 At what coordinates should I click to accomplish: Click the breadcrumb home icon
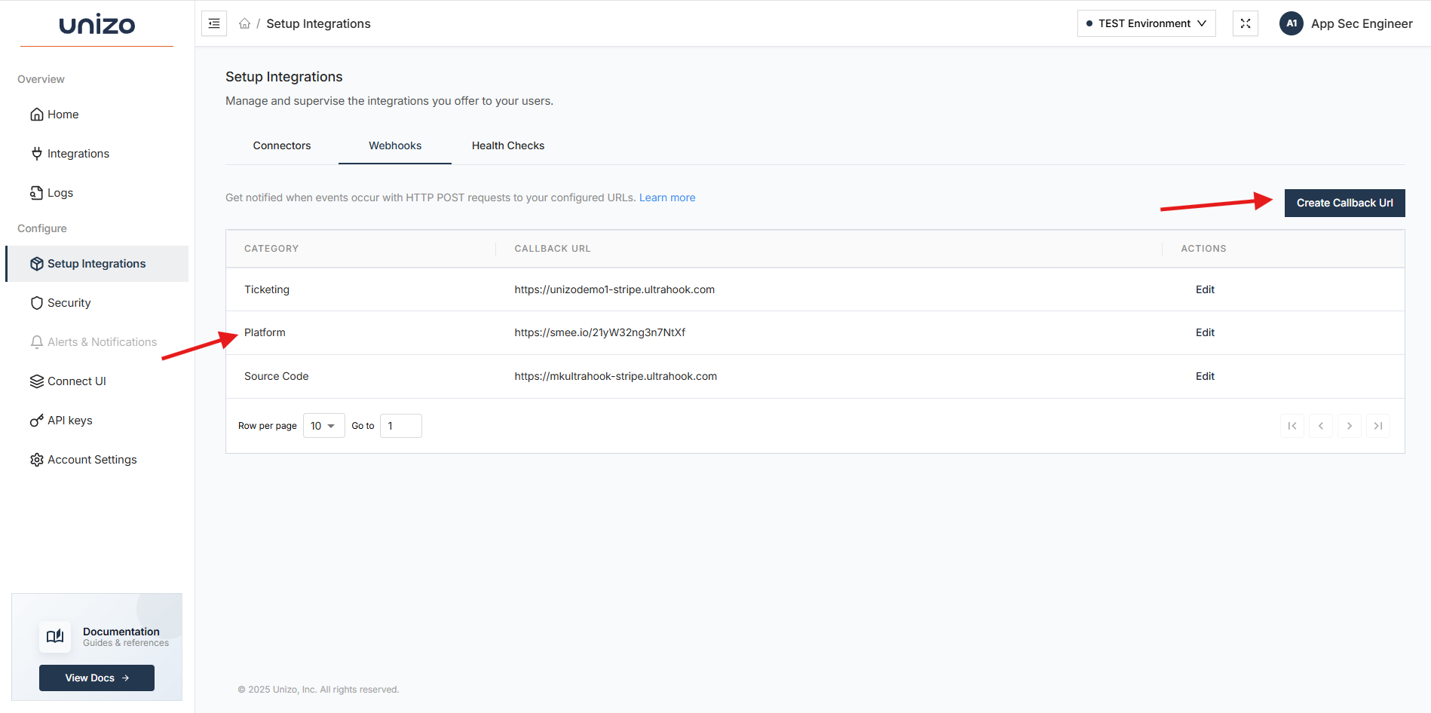tap(244, 23)
